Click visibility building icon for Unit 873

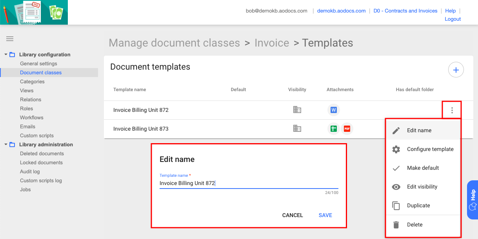[297, 128]
